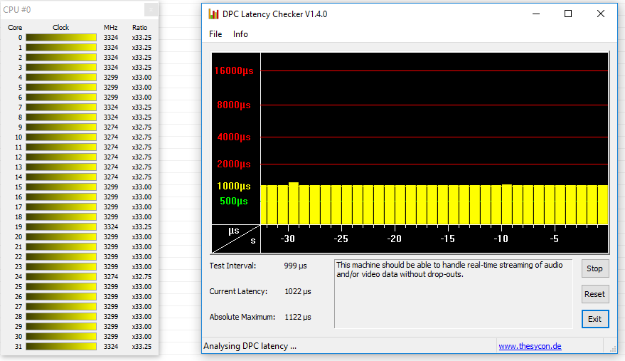Click the '-5' time axis label

(x=555, y=239)
